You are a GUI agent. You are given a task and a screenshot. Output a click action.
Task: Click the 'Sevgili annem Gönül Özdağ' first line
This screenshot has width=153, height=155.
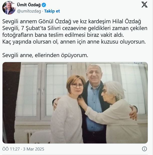point(71,21)
